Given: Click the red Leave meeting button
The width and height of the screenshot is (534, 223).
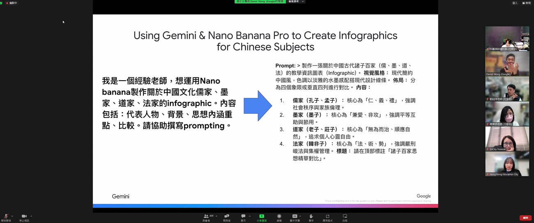Looking at the screenshot, I should coord(525,218).
